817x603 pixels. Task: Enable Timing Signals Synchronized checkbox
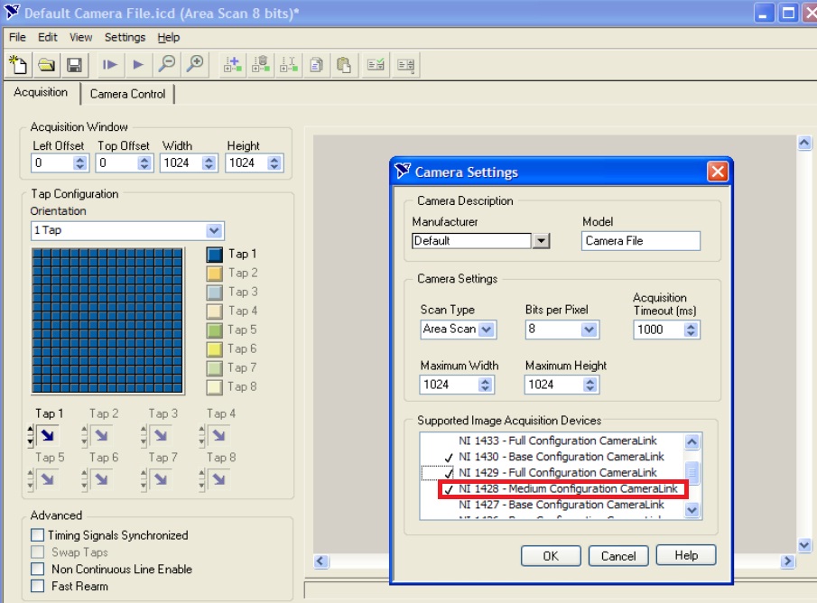pos(37,535)
